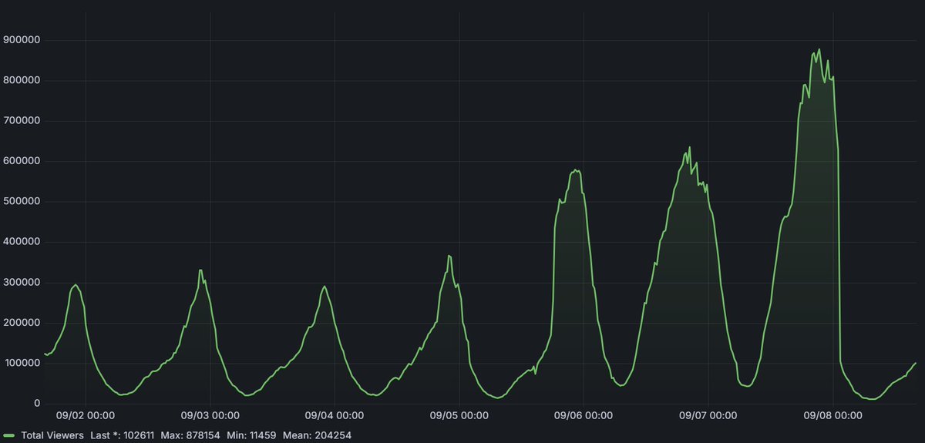The height and width of the screenshot is (443, 925).
Task: Click the 09/02 00:00 time axis label
Action: click(x=86, y=416)
